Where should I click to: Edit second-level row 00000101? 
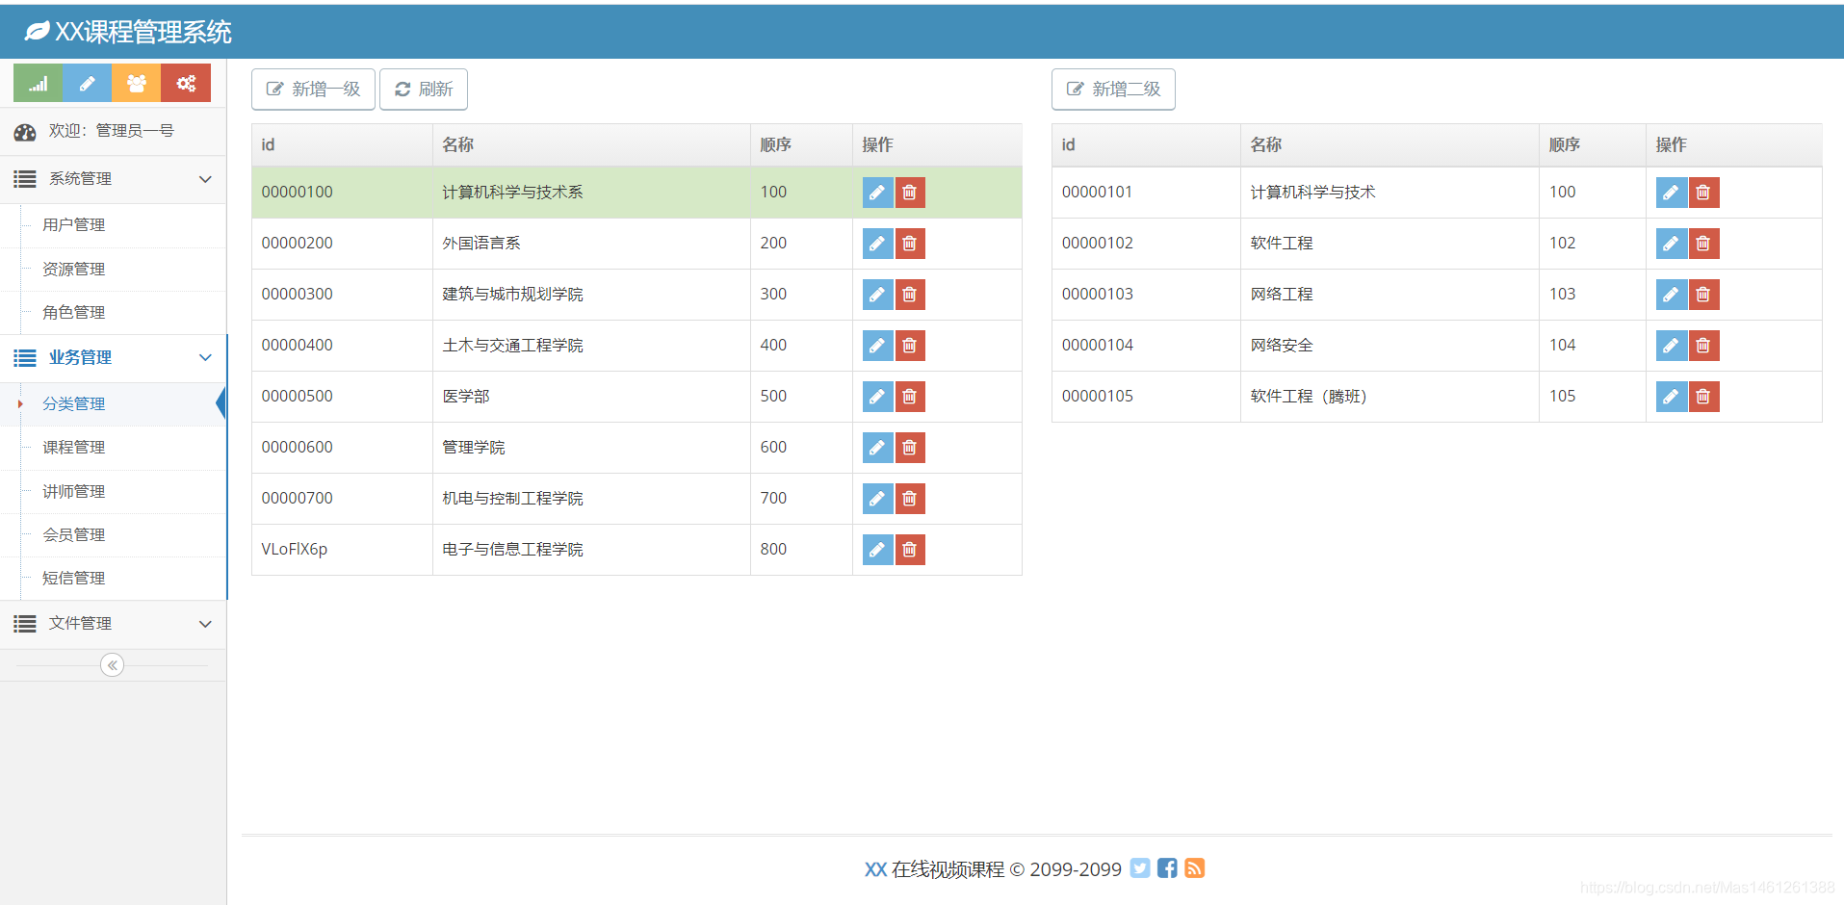tap(1671, 193)
